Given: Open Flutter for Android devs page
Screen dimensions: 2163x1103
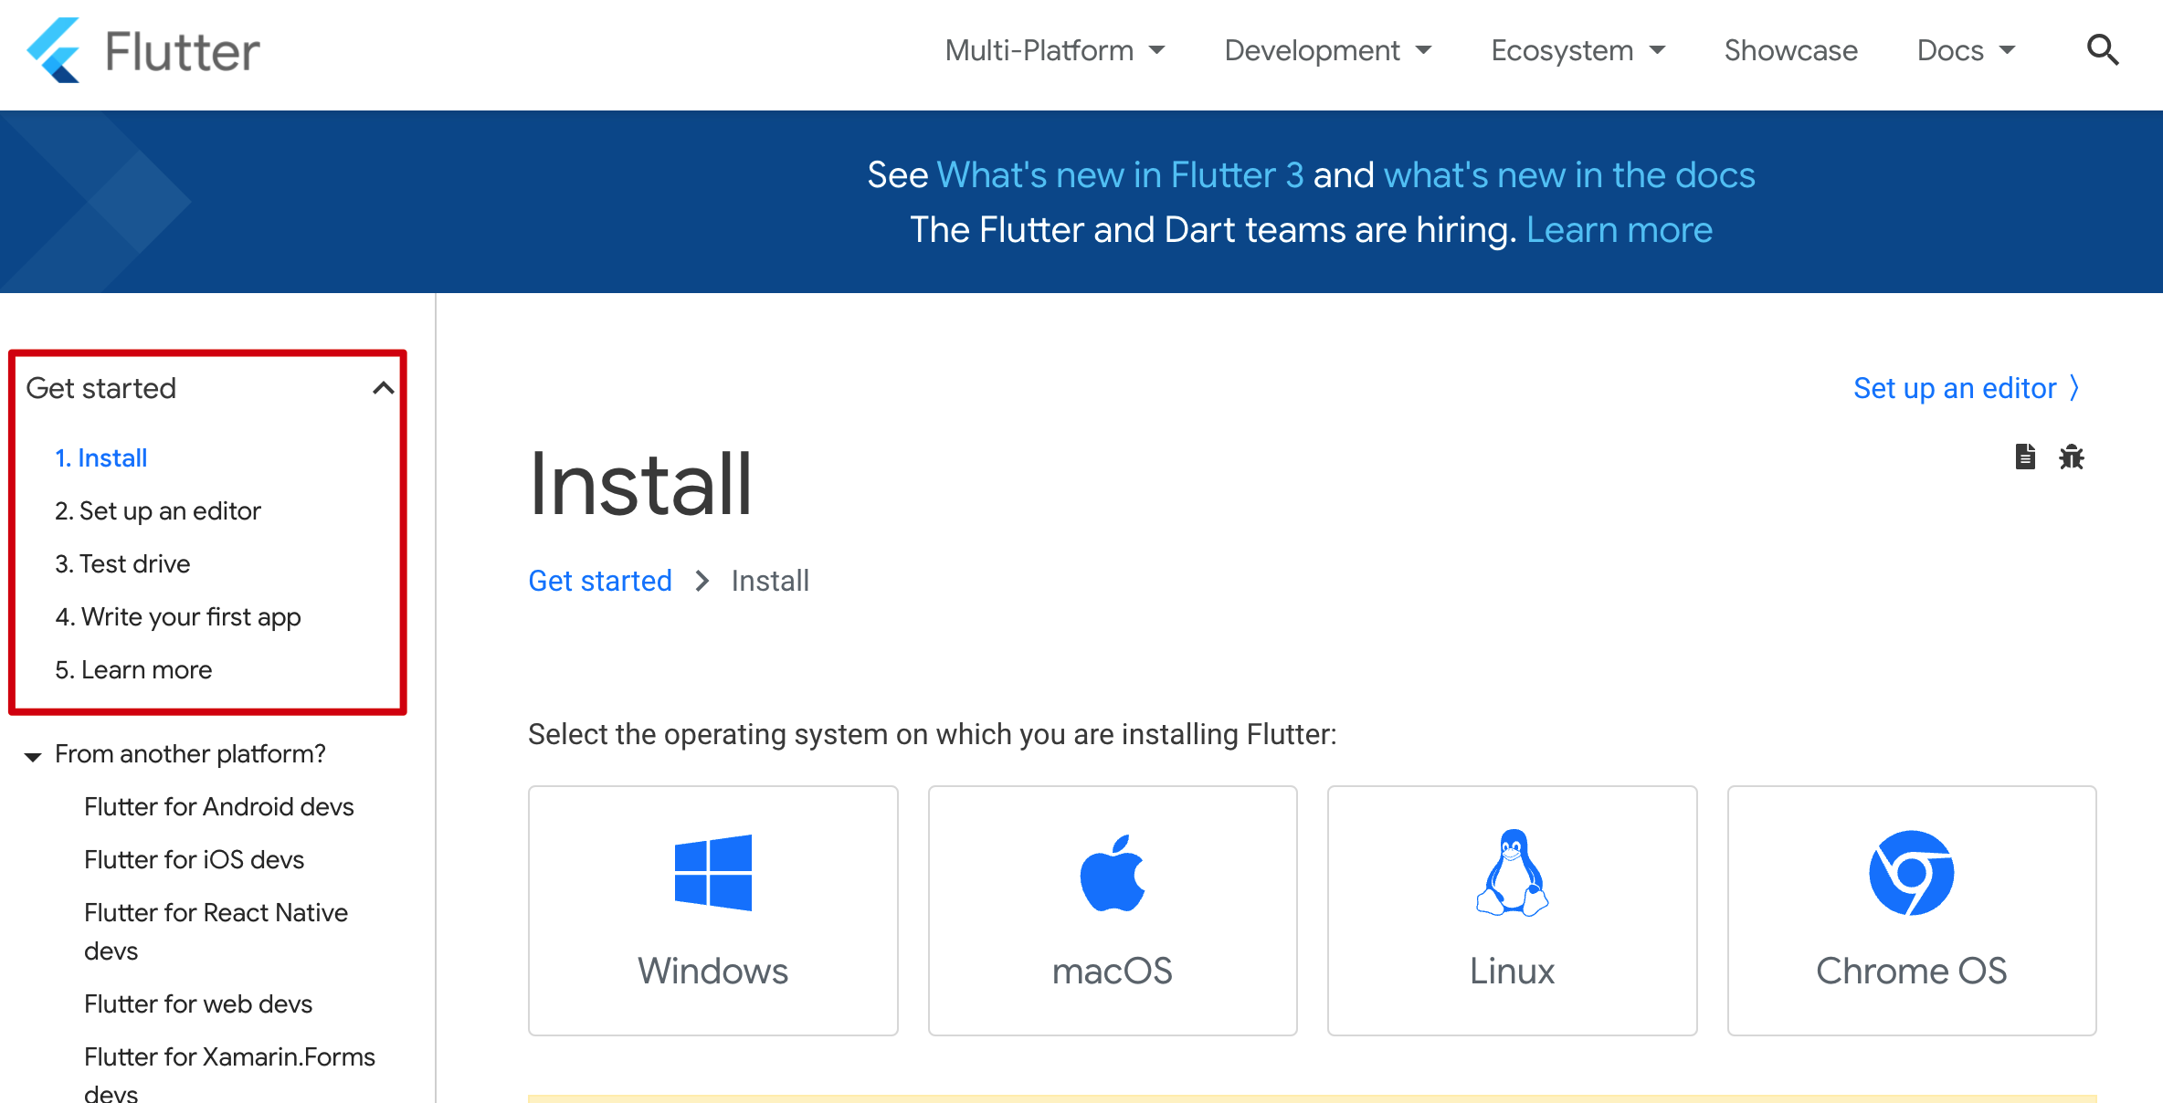Looking at the screenshot, I should coord(218,806).
